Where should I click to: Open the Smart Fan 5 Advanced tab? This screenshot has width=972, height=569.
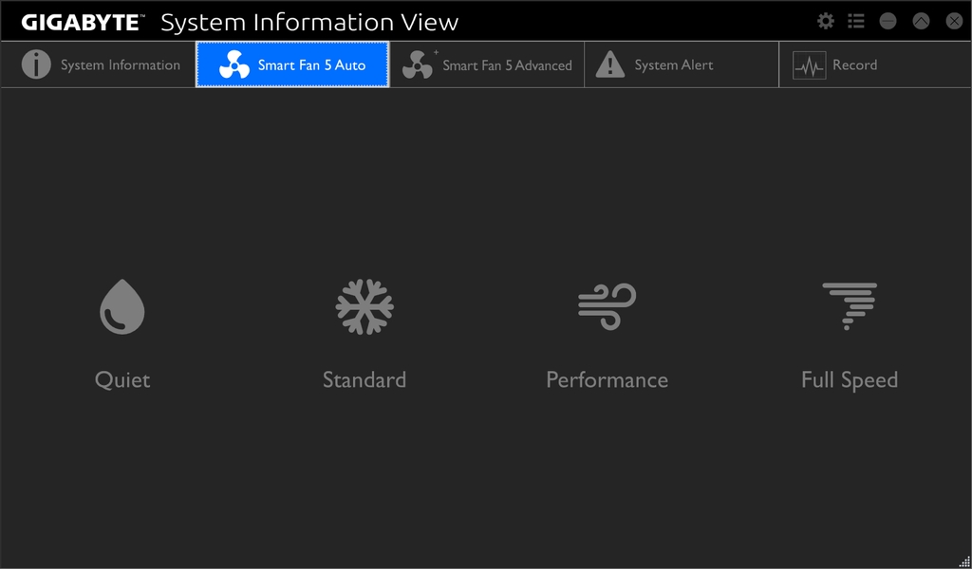pos(507,65)
